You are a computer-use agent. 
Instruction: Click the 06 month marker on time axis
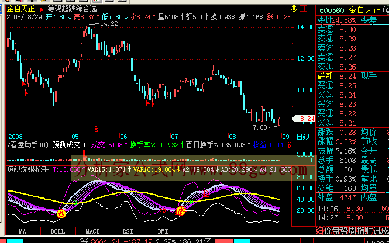123,137
